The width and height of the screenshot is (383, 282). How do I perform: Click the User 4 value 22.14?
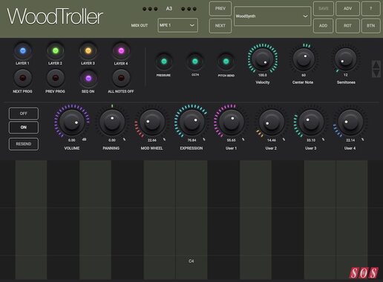[x=350, y=140]
